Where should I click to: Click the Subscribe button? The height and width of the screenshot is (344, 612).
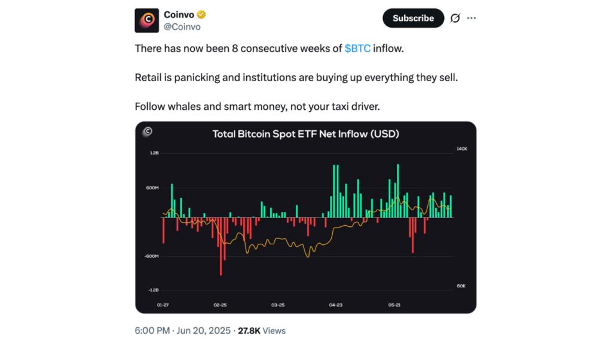point(413,18)
